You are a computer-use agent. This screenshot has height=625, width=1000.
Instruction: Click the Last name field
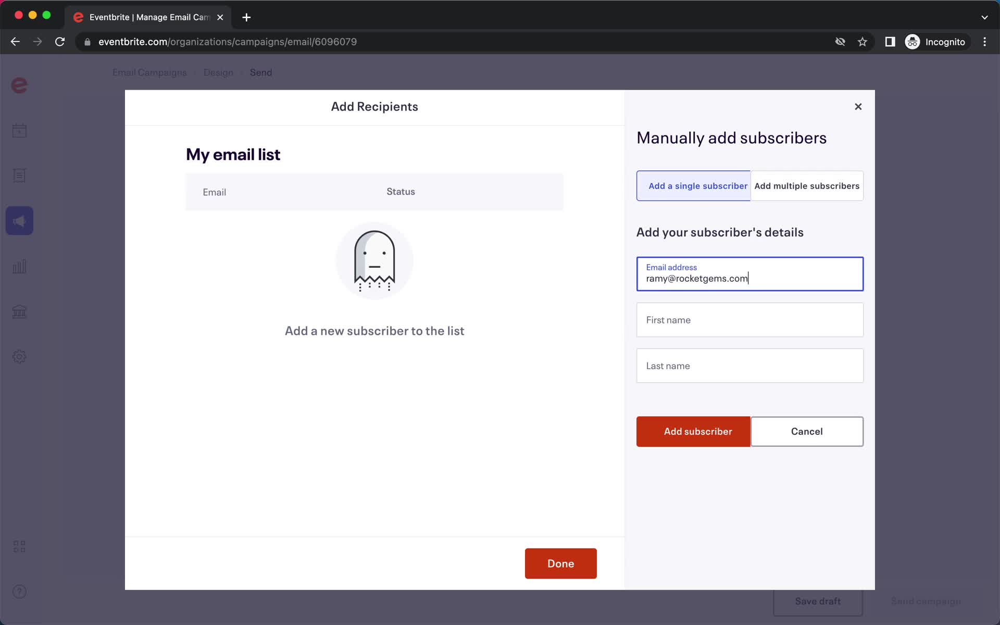(750, 366)
